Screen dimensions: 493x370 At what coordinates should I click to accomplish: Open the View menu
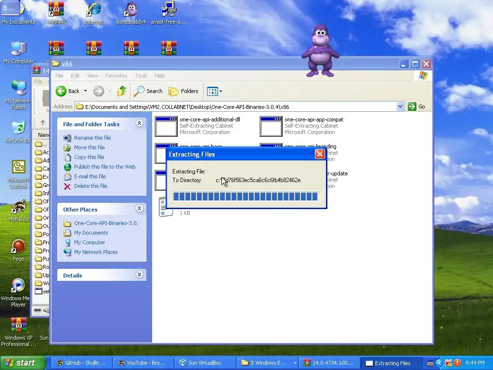point(92,76)
